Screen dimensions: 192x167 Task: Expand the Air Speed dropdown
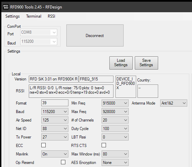(x=55, y=120)
